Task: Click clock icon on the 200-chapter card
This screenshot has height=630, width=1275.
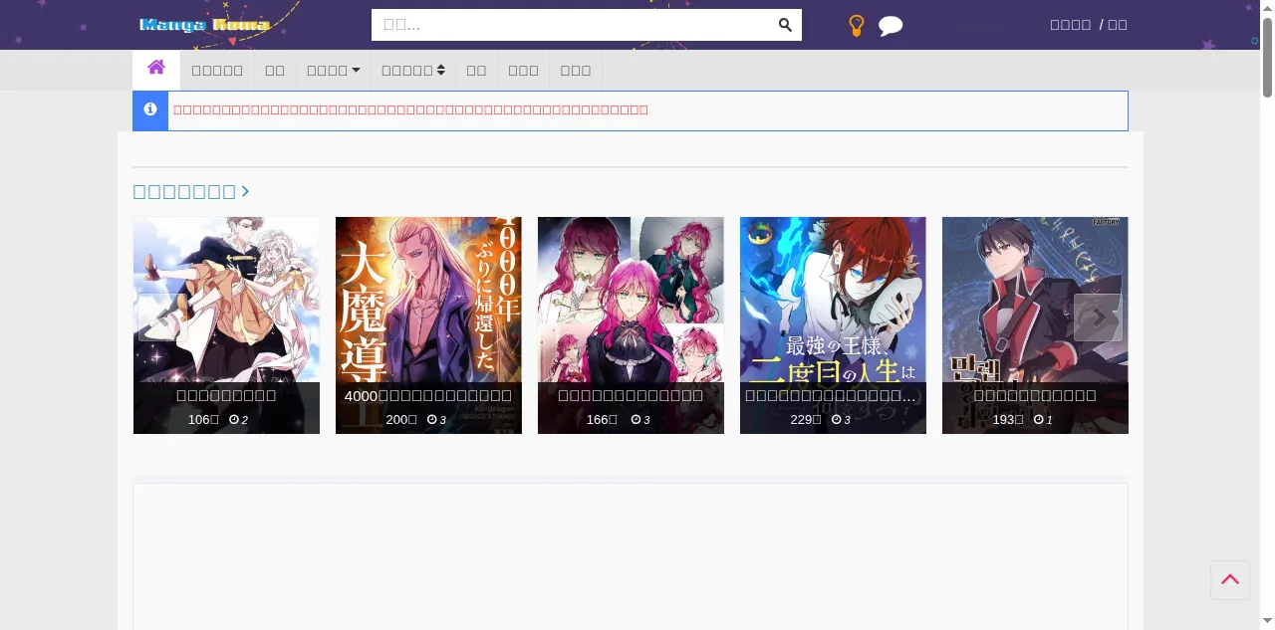Action: pyautogui.click(x=432, y=420)
